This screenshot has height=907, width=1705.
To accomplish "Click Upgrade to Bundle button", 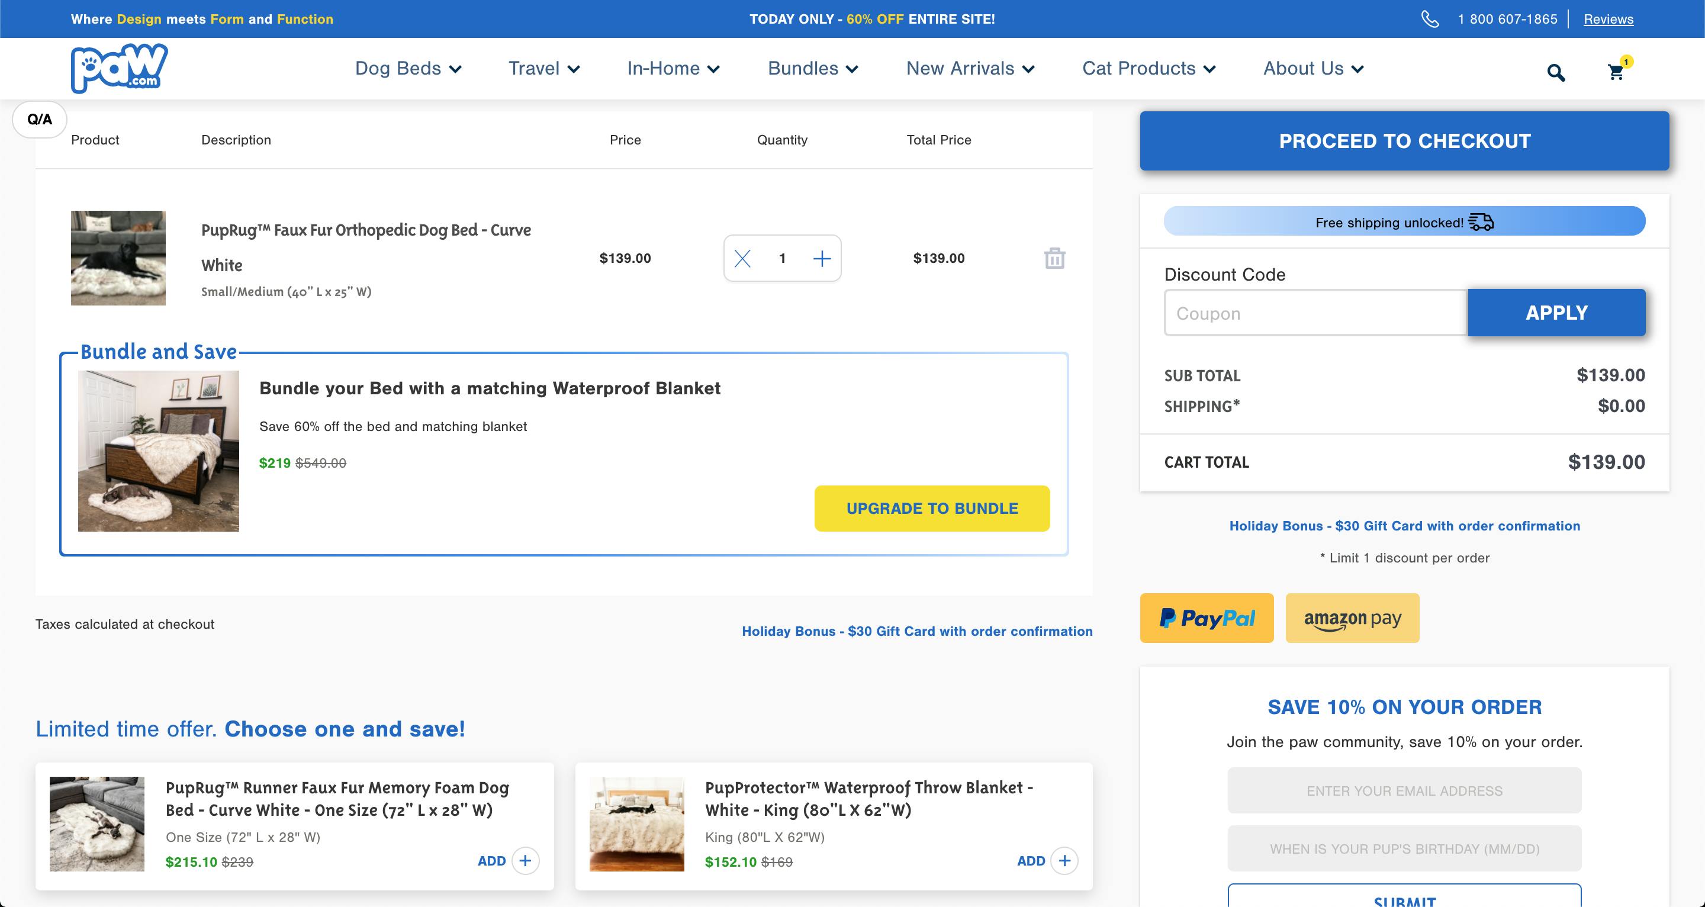I will coord(932,509).
